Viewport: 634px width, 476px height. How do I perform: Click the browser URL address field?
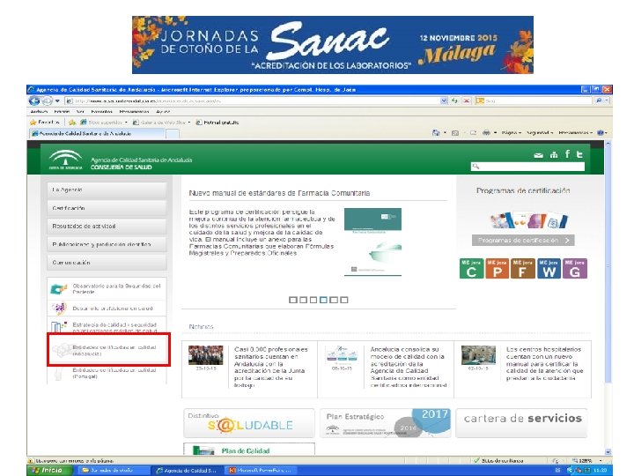253,100
